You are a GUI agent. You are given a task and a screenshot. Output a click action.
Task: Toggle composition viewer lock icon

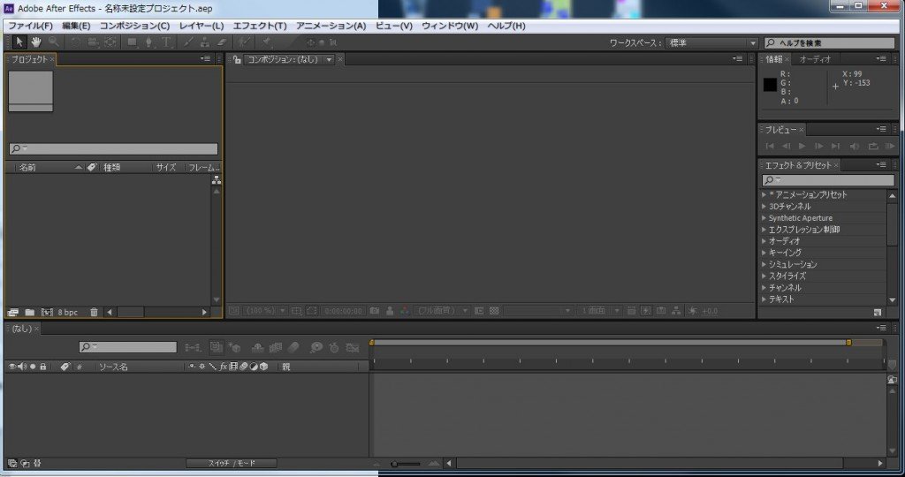tap(237, 59)
